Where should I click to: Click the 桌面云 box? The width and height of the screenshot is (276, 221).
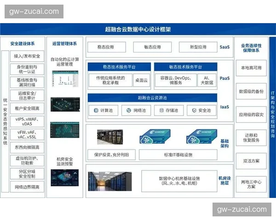coord(142,81)
